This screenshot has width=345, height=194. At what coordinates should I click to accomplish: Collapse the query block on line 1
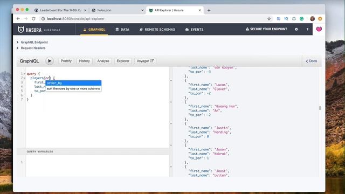pyautogui.click(x=24, y=74)
